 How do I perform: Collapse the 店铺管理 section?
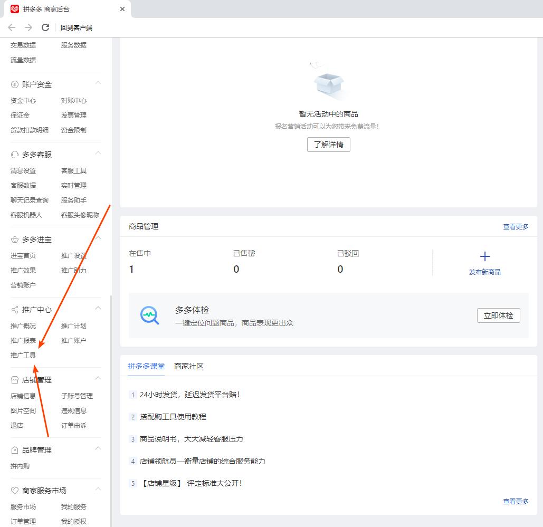98,378
